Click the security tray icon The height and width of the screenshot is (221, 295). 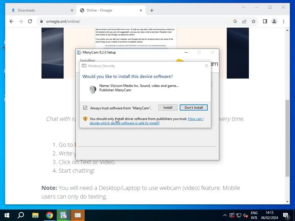point(232,215)
